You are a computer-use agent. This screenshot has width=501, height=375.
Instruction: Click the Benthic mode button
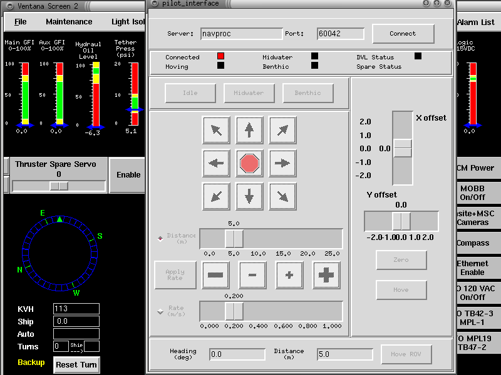(x=308, y=92)
